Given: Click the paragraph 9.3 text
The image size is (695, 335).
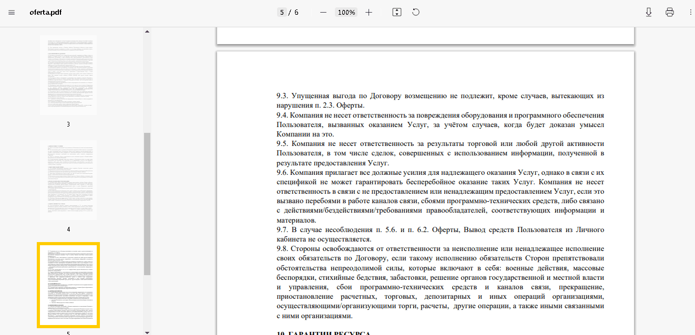Looking at the screenshot, I should point(440,100).
